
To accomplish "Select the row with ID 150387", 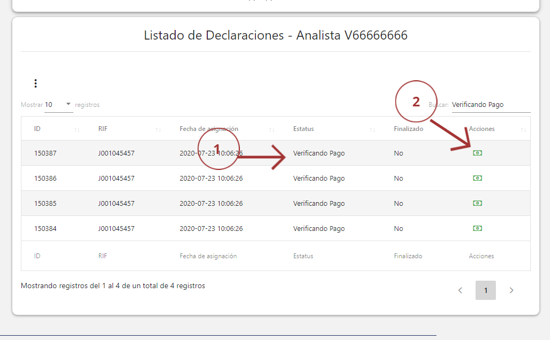I will tap(46, 153).
